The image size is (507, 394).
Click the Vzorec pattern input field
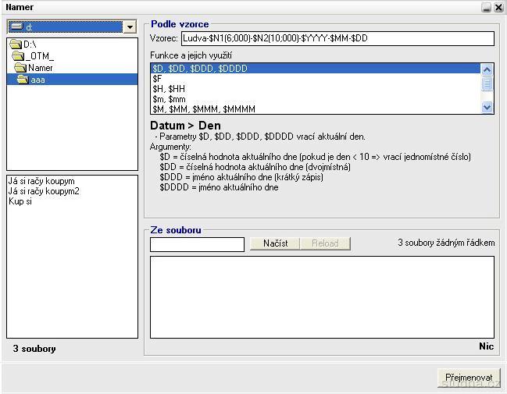point(337,38)
